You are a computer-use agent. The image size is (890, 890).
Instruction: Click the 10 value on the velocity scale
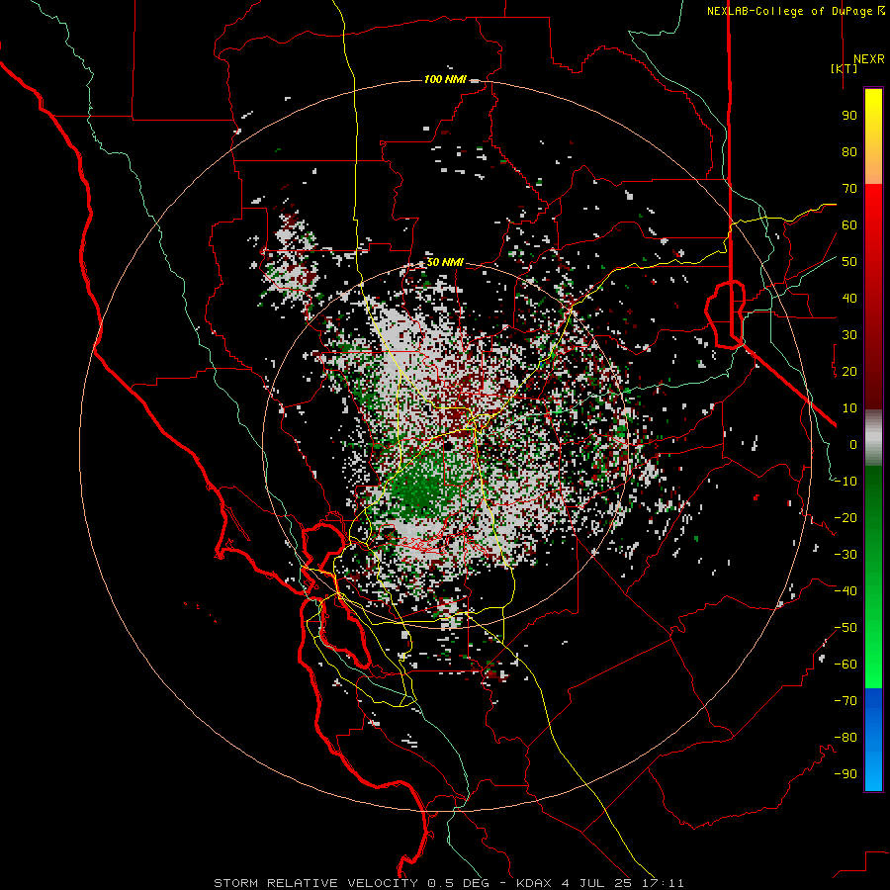point(849,408)
